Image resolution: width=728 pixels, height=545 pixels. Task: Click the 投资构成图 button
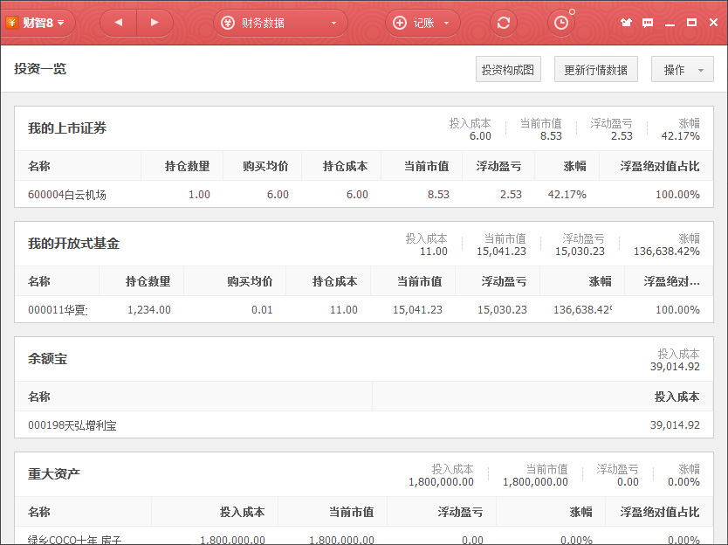pos(507,70)
